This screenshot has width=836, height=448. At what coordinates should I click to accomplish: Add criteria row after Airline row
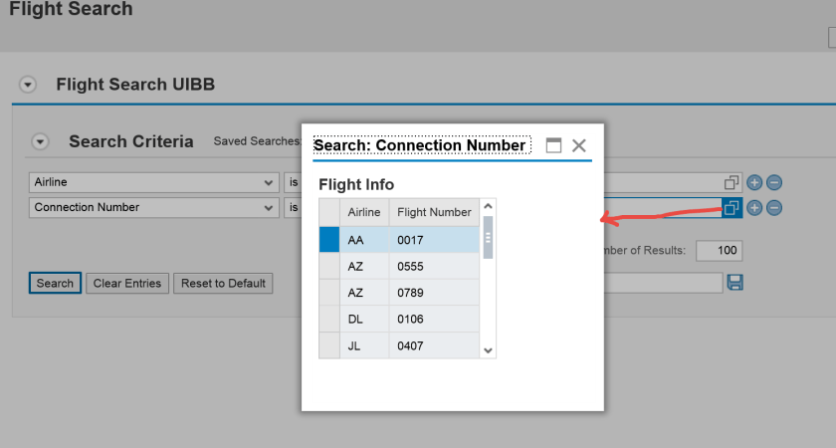coord(754,183)
